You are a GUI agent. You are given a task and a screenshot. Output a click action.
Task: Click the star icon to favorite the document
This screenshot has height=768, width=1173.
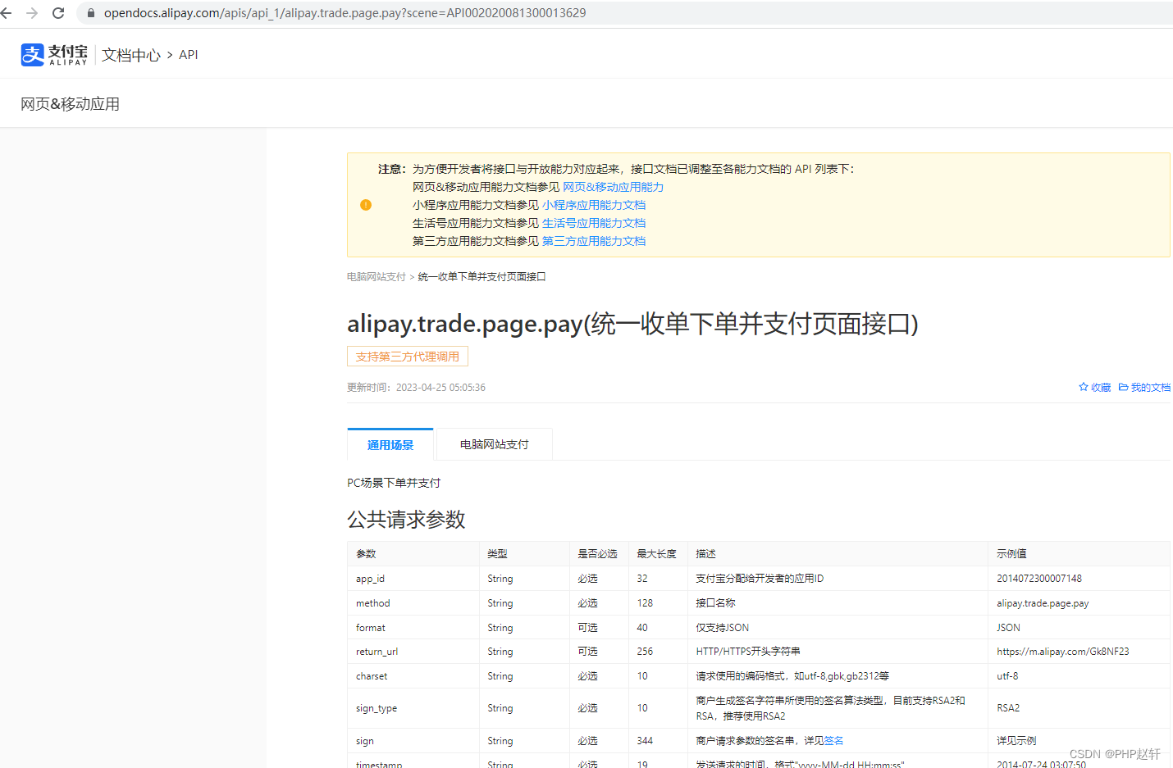click(1082, 386)
